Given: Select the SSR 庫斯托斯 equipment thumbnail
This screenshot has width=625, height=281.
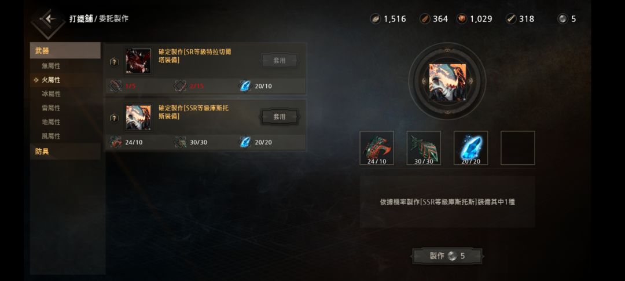Looking at the screenshot, I should [138, 117].
